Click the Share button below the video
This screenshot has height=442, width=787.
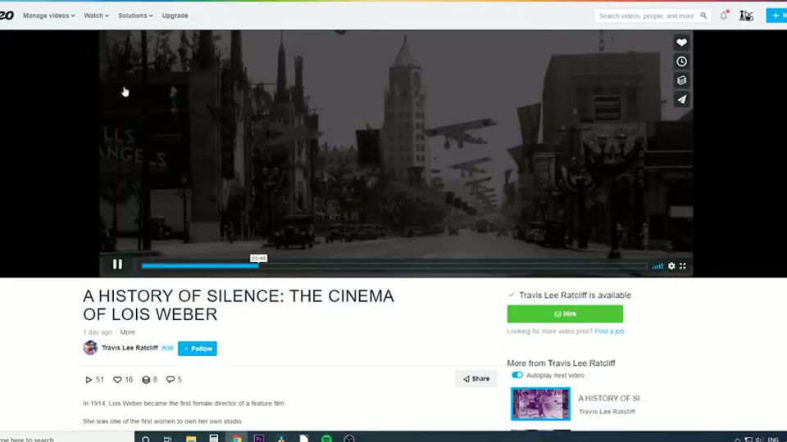pos(475,379)
